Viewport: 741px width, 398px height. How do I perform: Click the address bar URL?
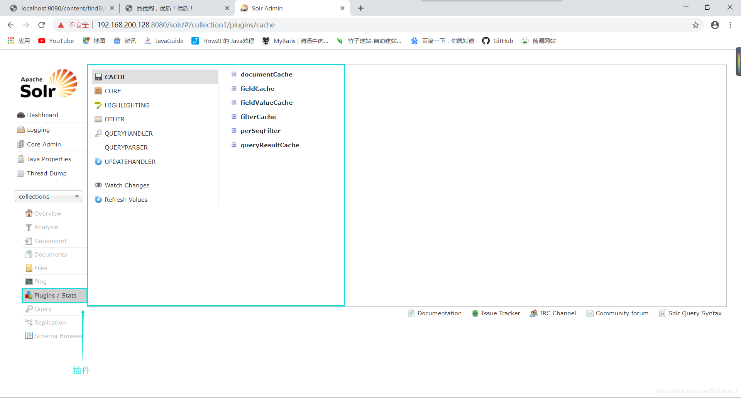(186, 25)
